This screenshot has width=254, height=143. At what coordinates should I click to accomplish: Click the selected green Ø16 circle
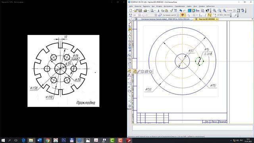(199, 61)
